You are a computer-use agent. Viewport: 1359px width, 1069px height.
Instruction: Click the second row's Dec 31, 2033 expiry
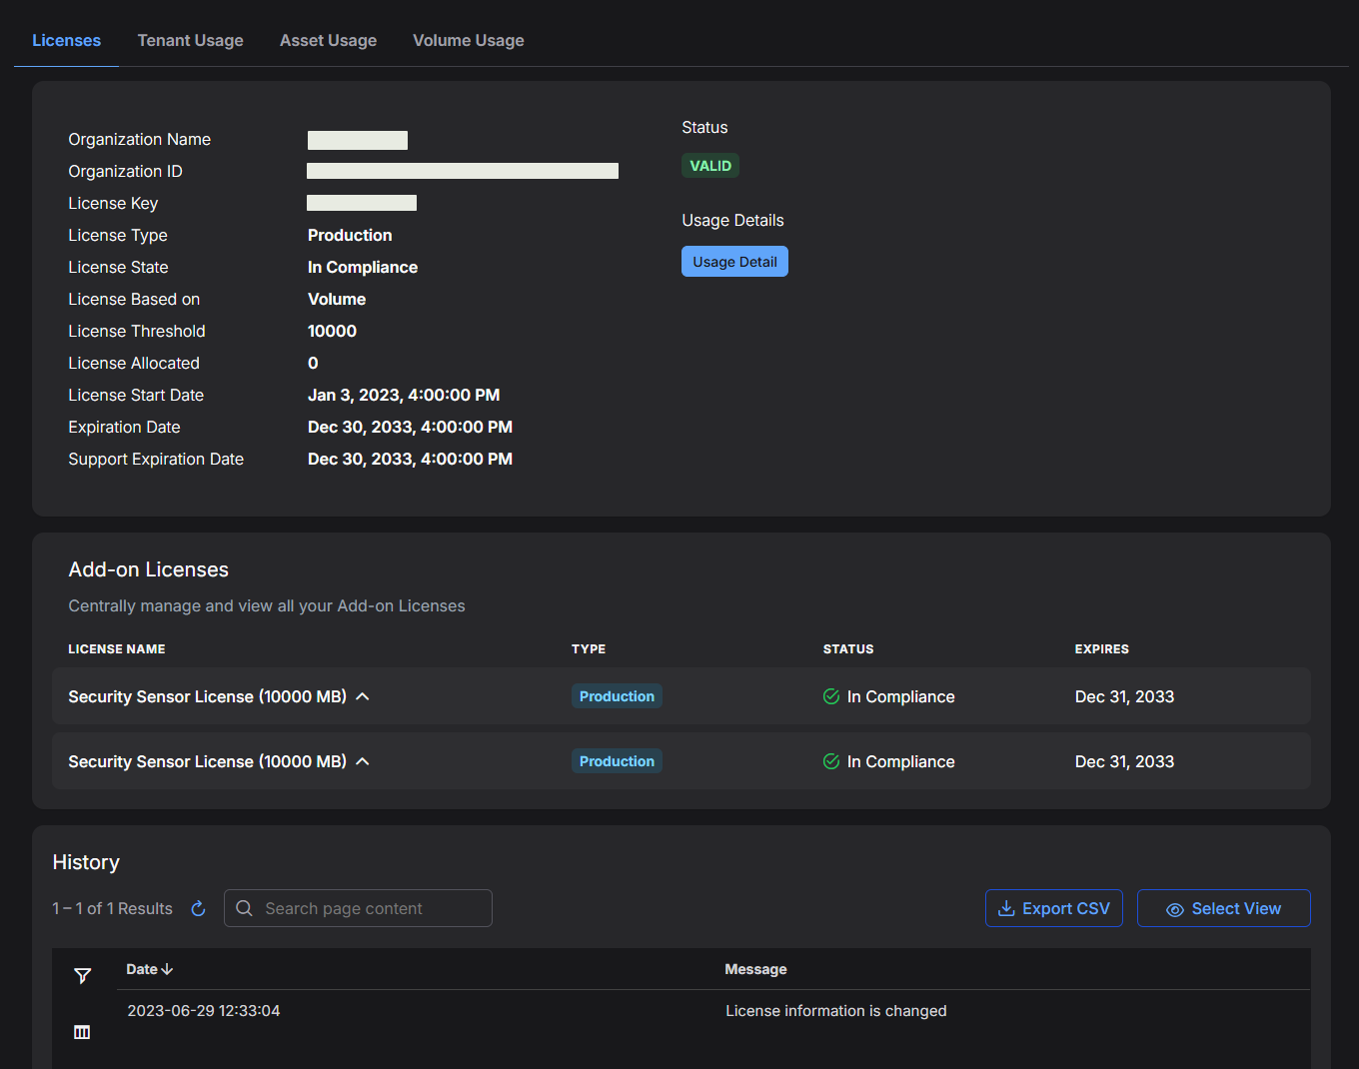click(x=1124, y=761)
